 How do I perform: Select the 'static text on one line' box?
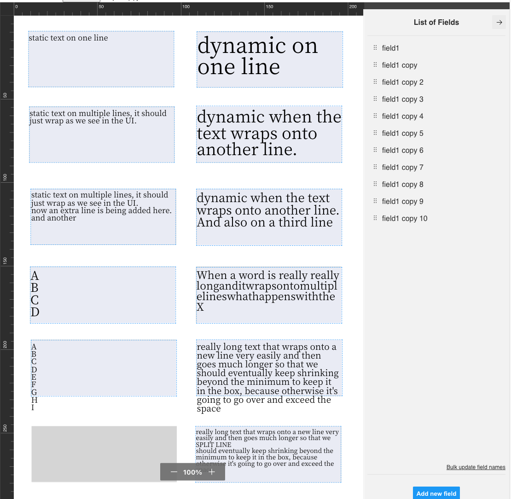point(101,59)
